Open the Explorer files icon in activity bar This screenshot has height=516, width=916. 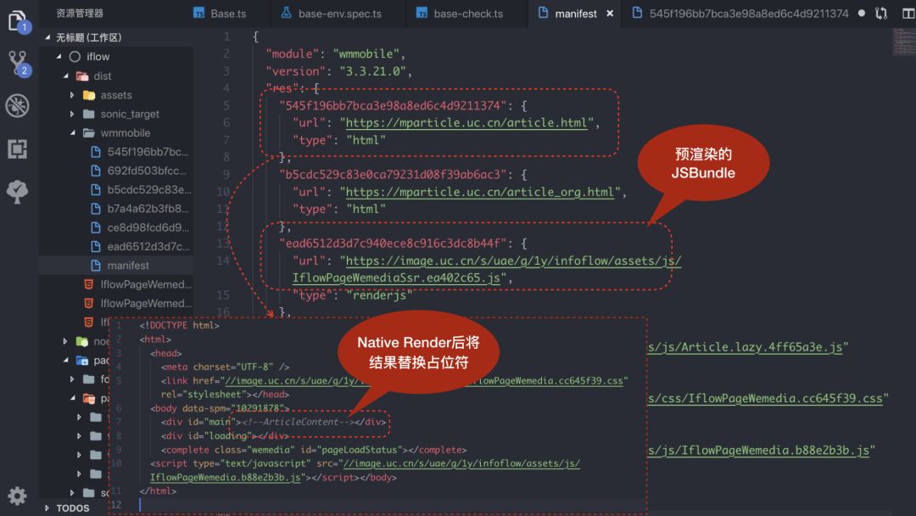click(17, 20)
